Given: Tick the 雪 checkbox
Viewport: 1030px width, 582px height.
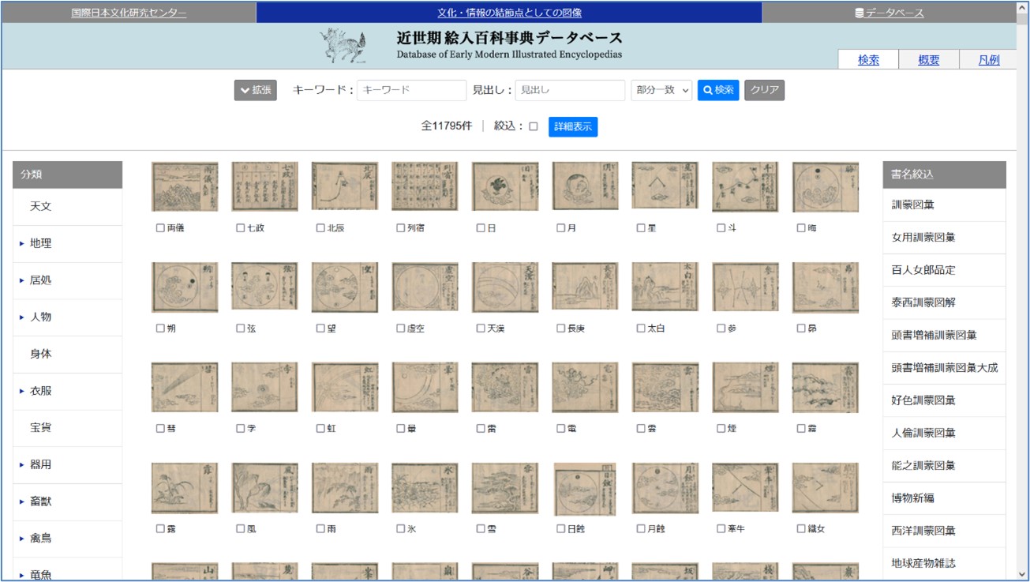Looking at the screenshot, I should pos(481,529).
